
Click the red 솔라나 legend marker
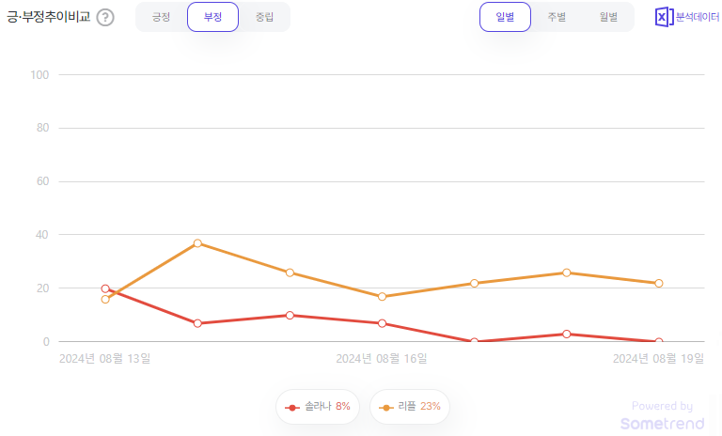point(292,408)
